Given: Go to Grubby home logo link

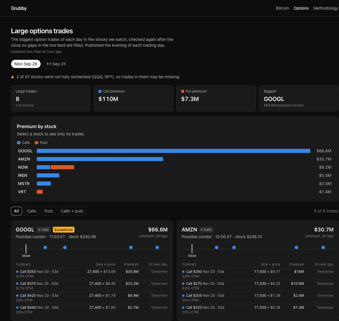Looking at the screenshot, I should (19, 8).
